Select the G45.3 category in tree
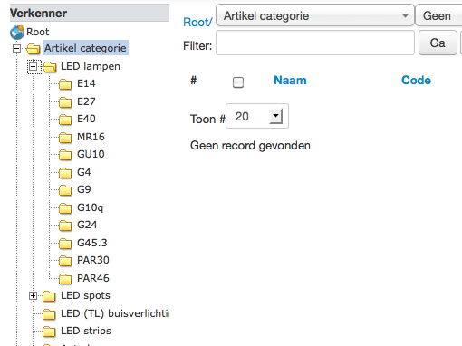Viewport: 462px width, 346px height. click(92, 243)
